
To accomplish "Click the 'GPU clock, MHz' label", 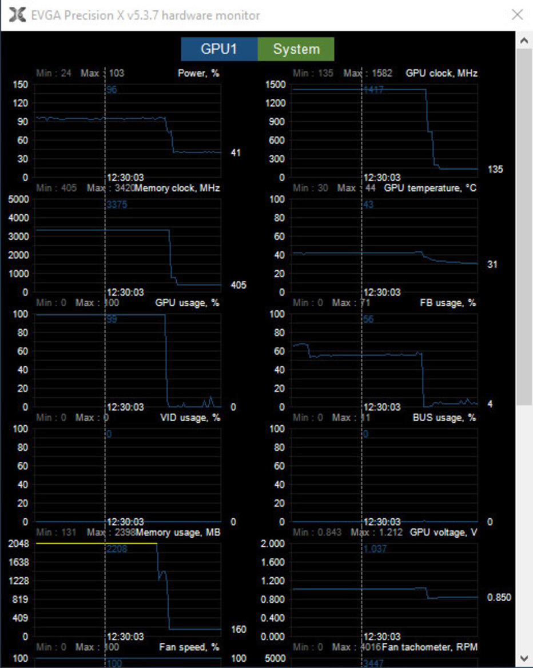I will (441, 73).
